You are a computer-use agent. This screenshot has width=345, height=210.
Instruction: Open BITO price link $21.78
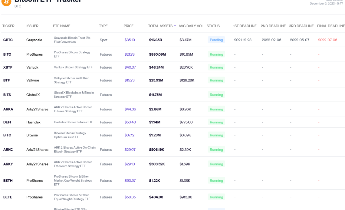click(x=130, y=54)
